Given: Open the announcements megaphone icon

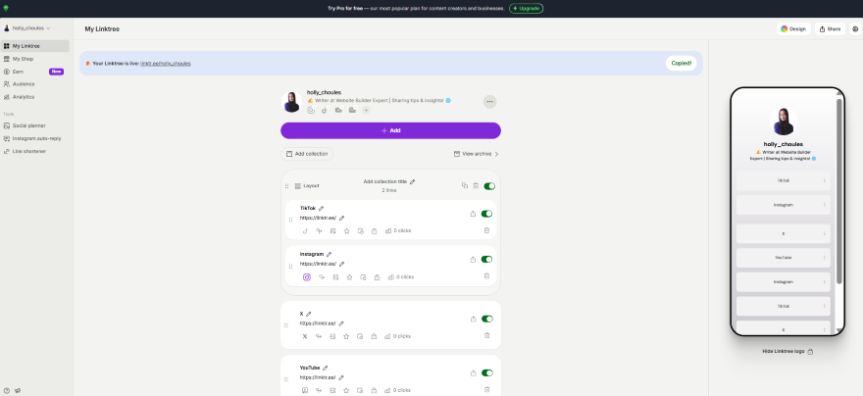Looking at the screenshot, I should click(18, 390).
